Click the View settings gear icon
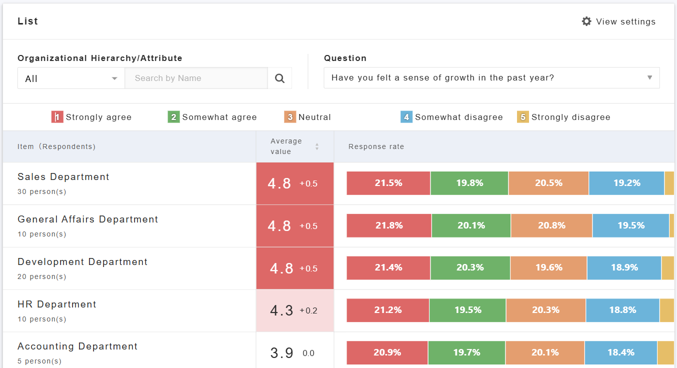The width and height of the screenshot is (677, 368). coord(586,21)
